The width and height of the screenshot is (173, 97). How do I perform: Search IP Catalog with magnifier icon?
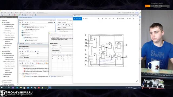[x=58, y=25]
